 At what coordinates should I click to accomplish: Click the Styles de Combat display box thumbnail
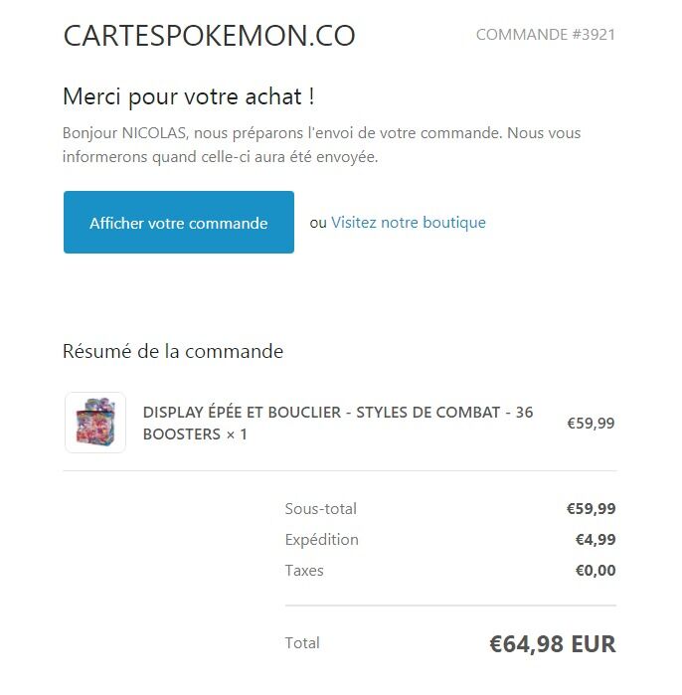[95, 423]
